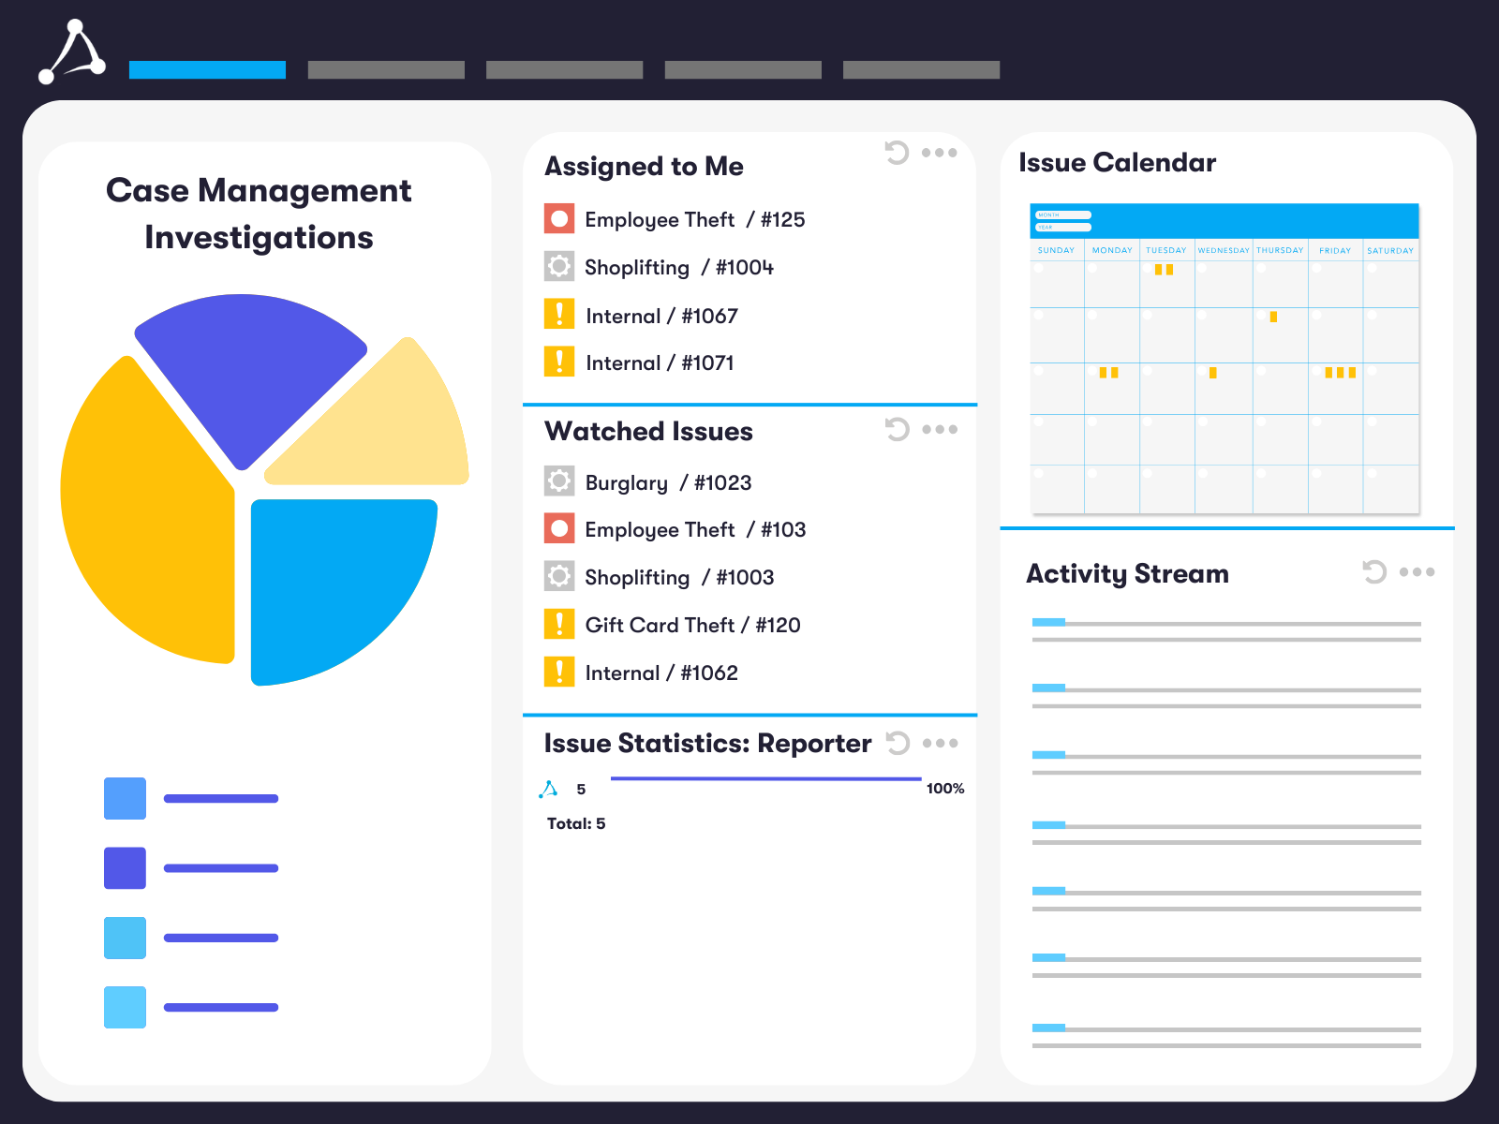This screenshot has width=1499, height=1124.
Task: Open issue Internal / #1067
Action: tap(661, 316)
